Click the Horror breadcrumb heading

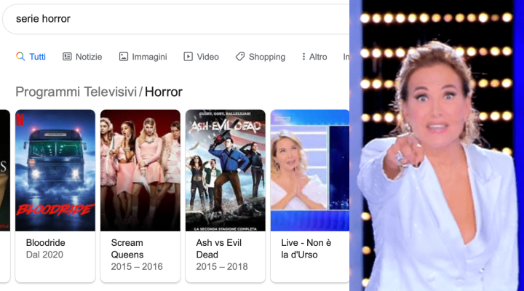164,92
